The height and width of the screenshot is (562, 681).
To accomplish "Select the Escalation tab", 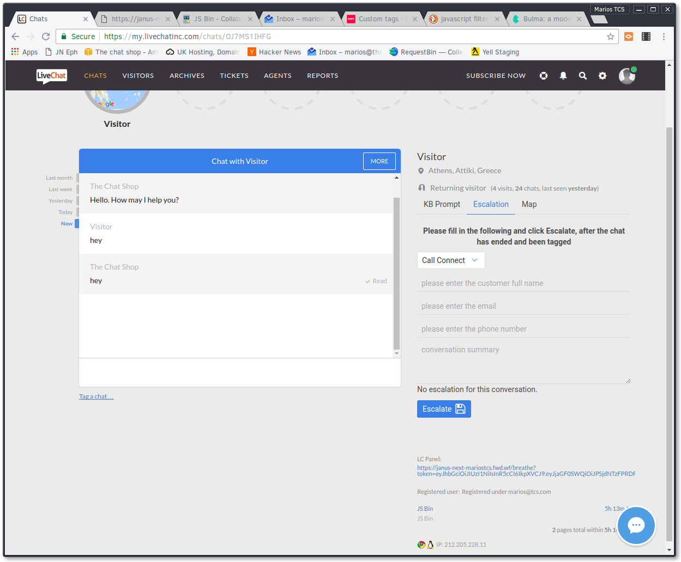I will 491,204.
